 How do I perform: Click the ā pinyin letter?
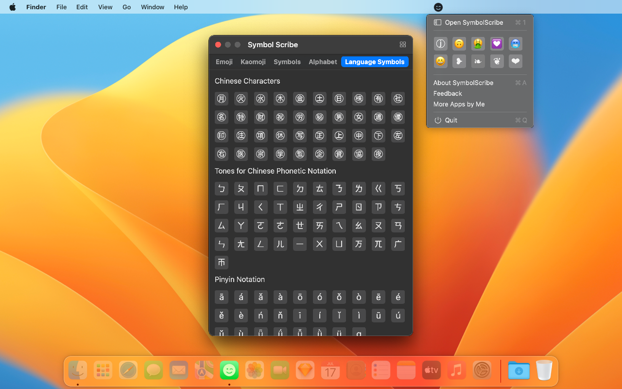coord(222,297)
